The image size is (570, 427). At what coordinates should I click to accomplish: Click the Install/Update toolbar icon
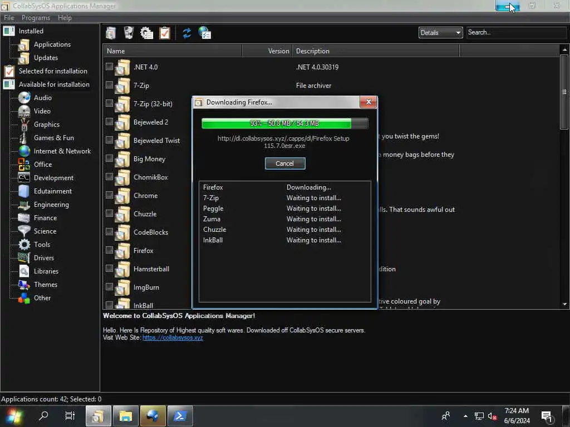click(x=111, y=33)
